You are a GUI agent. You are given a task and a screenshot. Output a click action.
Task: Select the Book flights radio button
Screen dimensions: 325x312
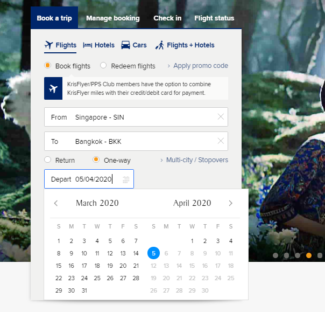coord(48,66)
